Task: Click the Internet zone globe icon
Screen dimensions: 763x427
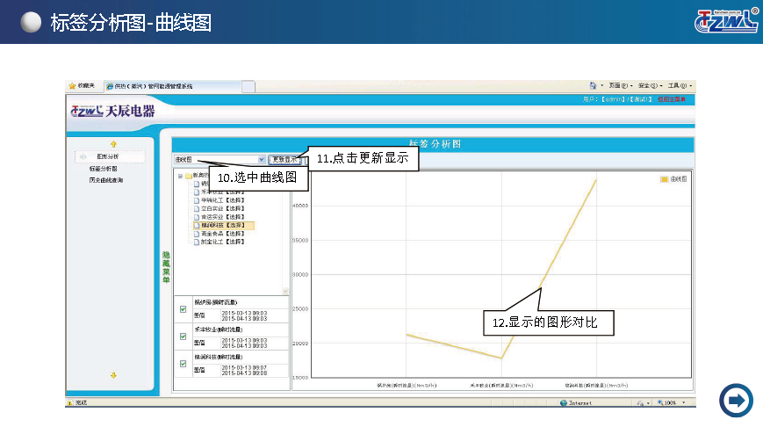Action: point(564,402)
